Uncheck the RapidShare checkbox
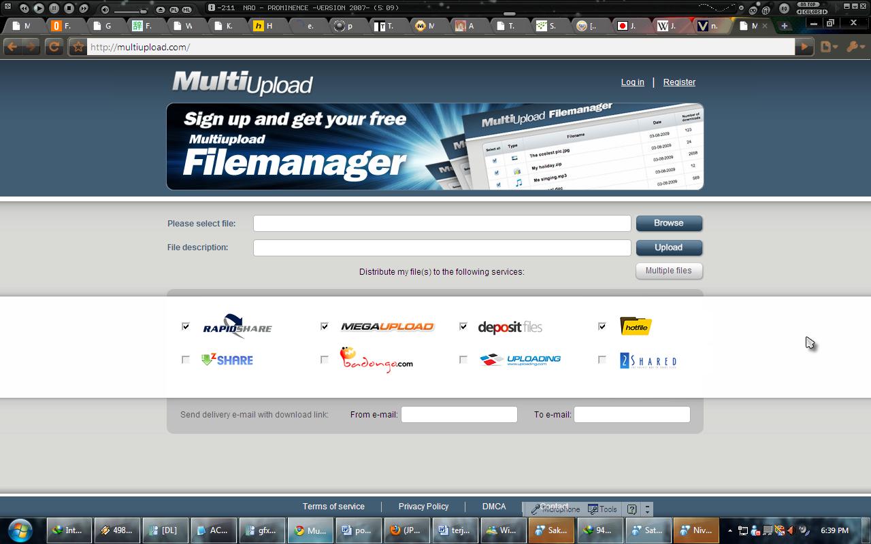The image size is (871, 544). coord(186,326)
